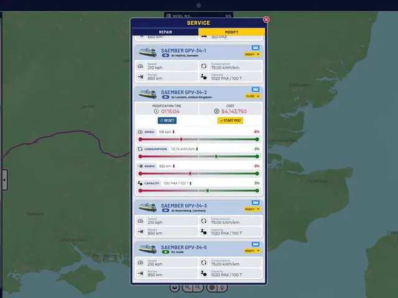
Task: Adjust the Speed slider handle
Action: [x=181, y=139]
